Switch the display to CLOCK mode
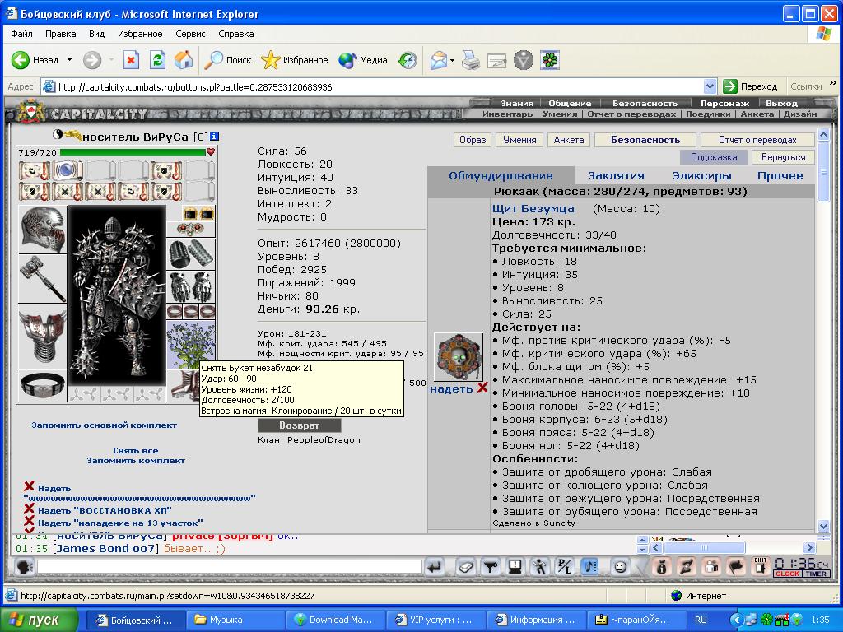This screenshot has width=843, height=632. point(788,574)
